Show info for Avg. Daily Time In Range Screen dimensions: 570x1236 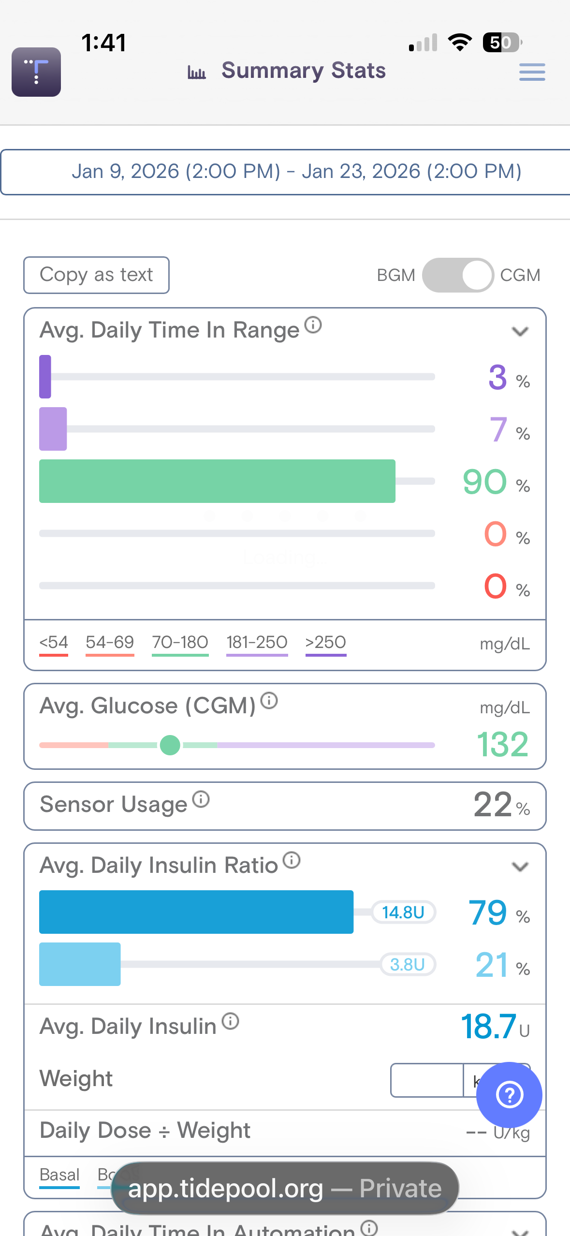tap(313, 325)
